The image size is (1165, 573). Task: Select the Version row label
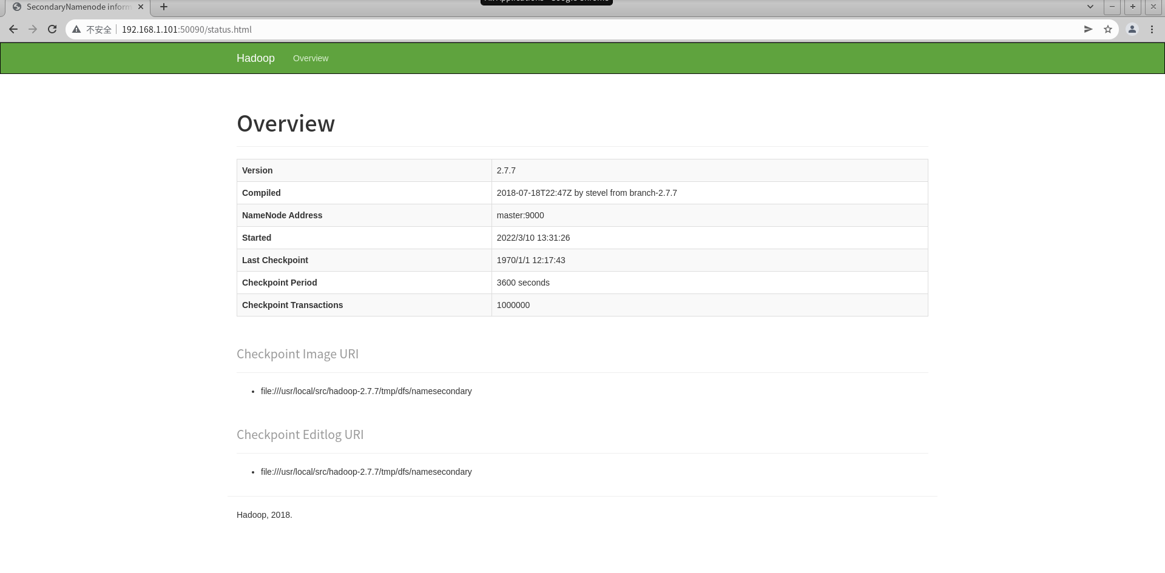click(x=257, y=170)
